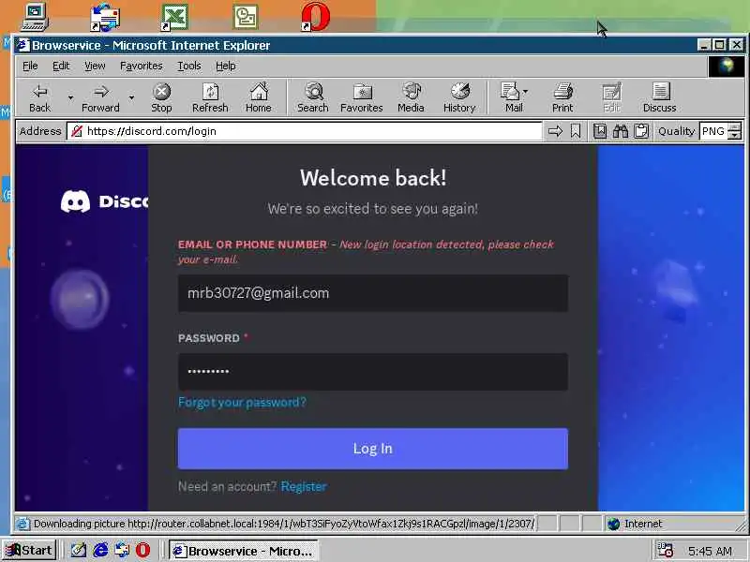Click the Log In button
The image size is (750, 562).
(x=373, y=449)
